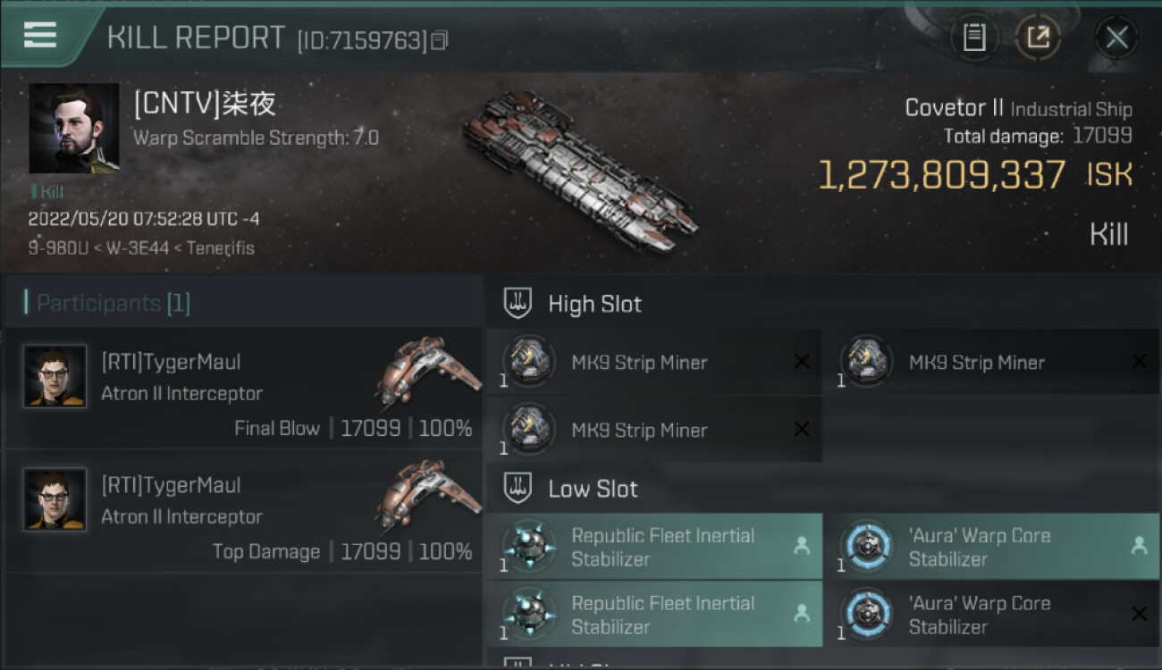This screenshot has width=1162, height=670.
Task: Share the kill report externally
Action: [1038, 38]
